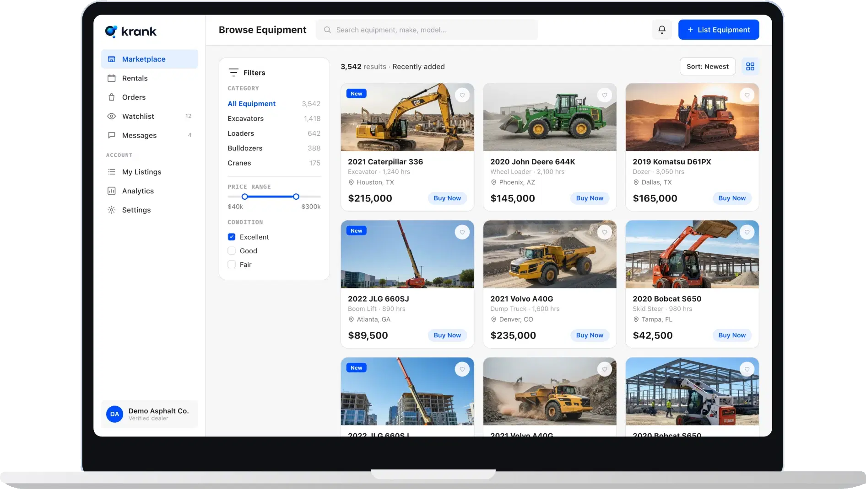Filter by Loaders category
Image resolution: width=866 pixels, height=489 pixels.
274,133
